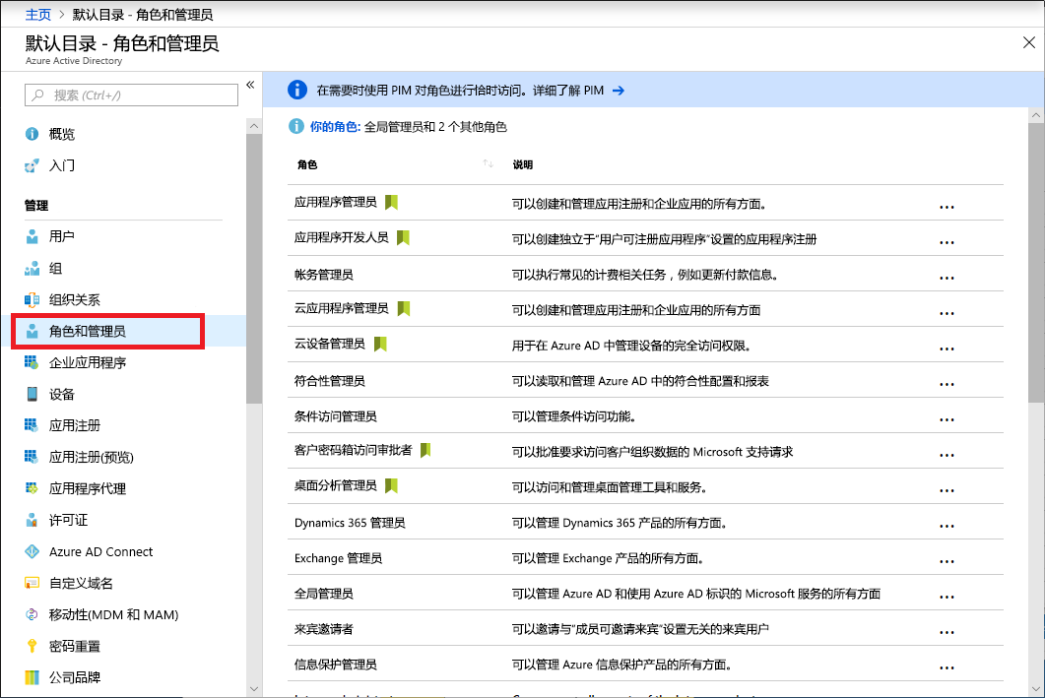Click the 客户密码箱访问审批者 role name
The width and height of the screenshot is (1045, 698).
[x=354, y=450]
